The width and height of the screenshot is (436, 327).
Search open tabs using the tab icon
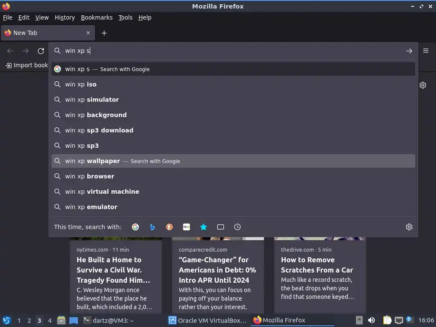(221, 227)
